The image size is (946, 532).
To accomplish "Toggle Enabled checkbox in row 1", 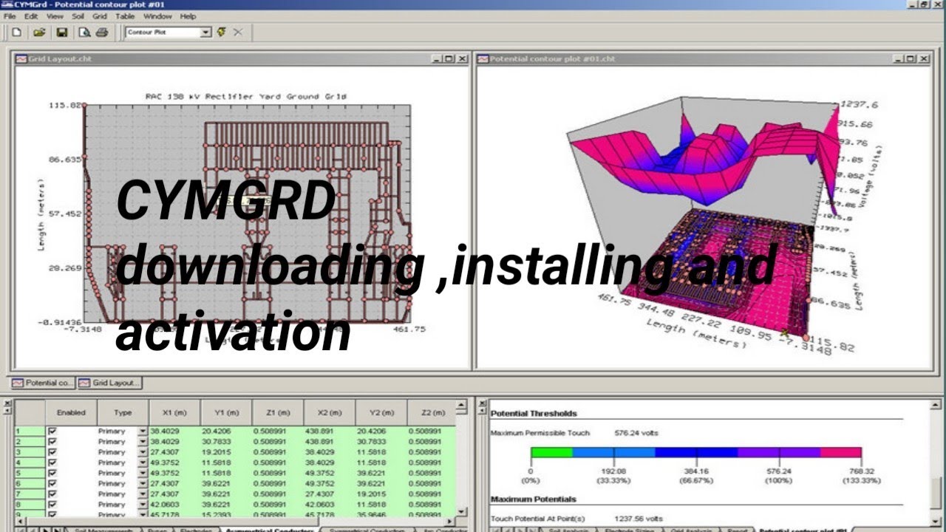I will pos(52,431).
